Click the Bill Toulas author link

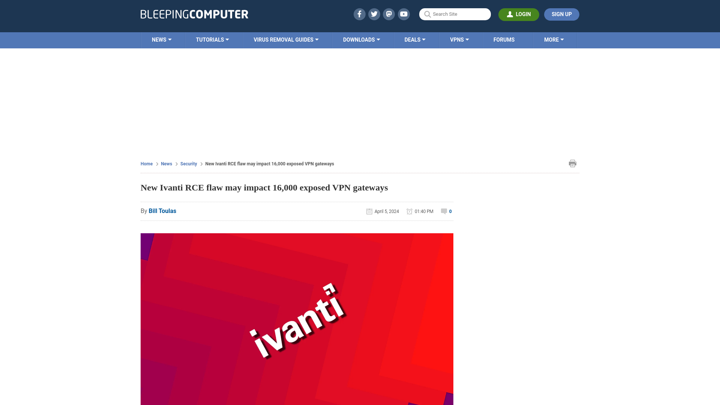[162, 211]
